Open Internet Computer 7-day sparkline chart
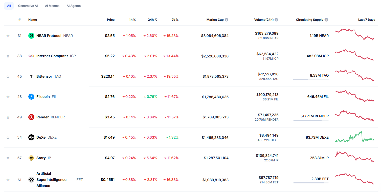This screenshot has height=192, width=381. 354,55
